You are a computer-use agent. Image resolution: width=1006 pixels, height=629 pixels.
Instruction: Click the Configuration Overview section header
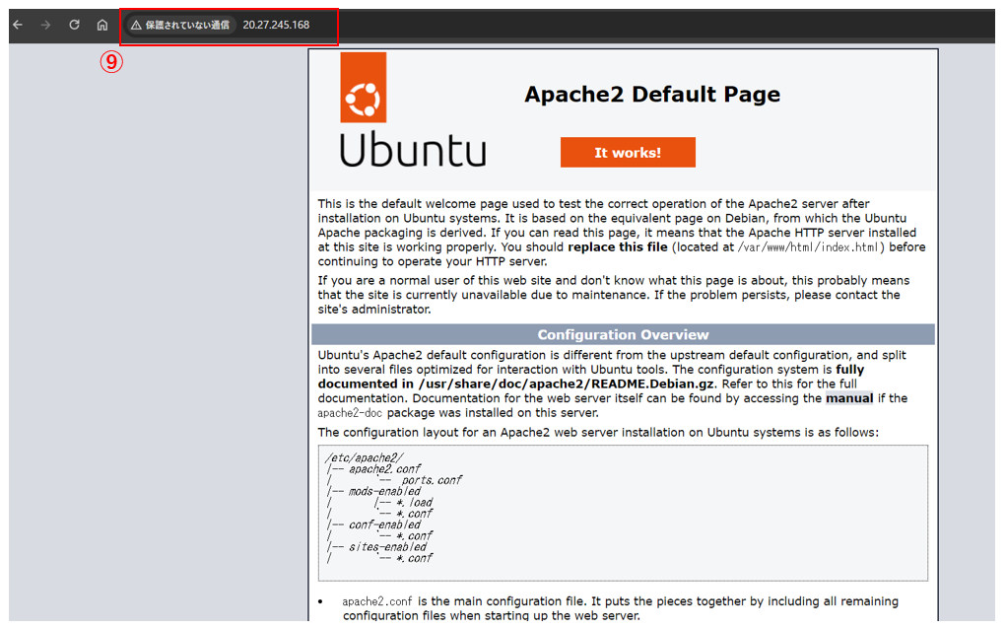623,334
